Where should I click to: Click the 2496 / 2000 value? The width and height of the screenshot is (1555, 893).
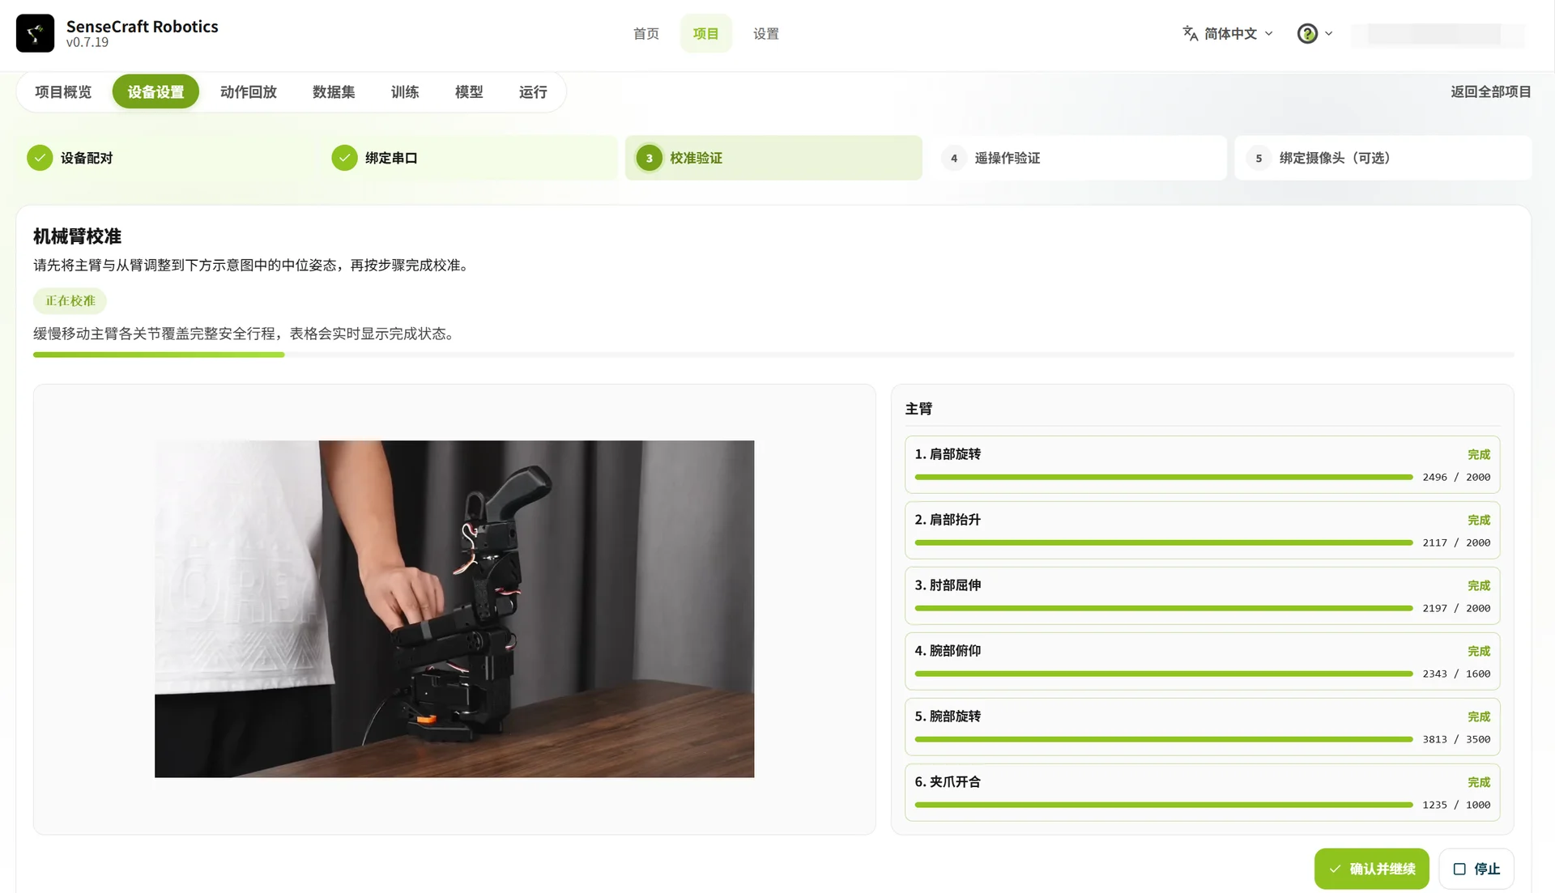(x=1456, y=477)
